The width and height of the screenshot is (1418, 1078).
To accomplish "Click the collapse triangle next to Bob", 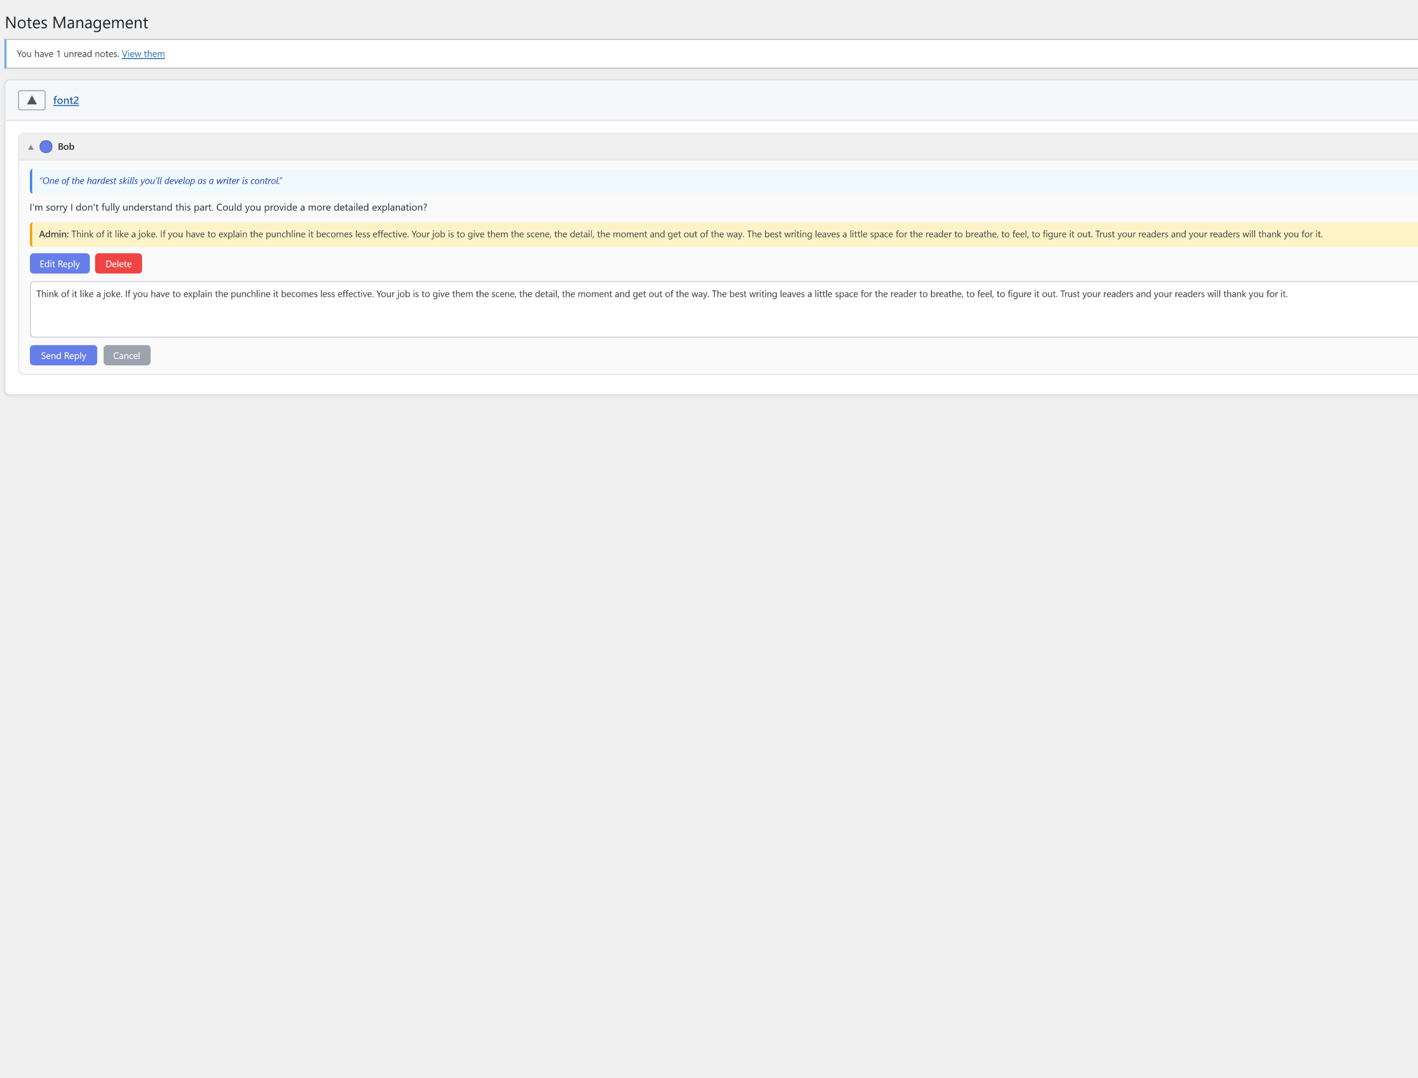I will pos(30,147).
